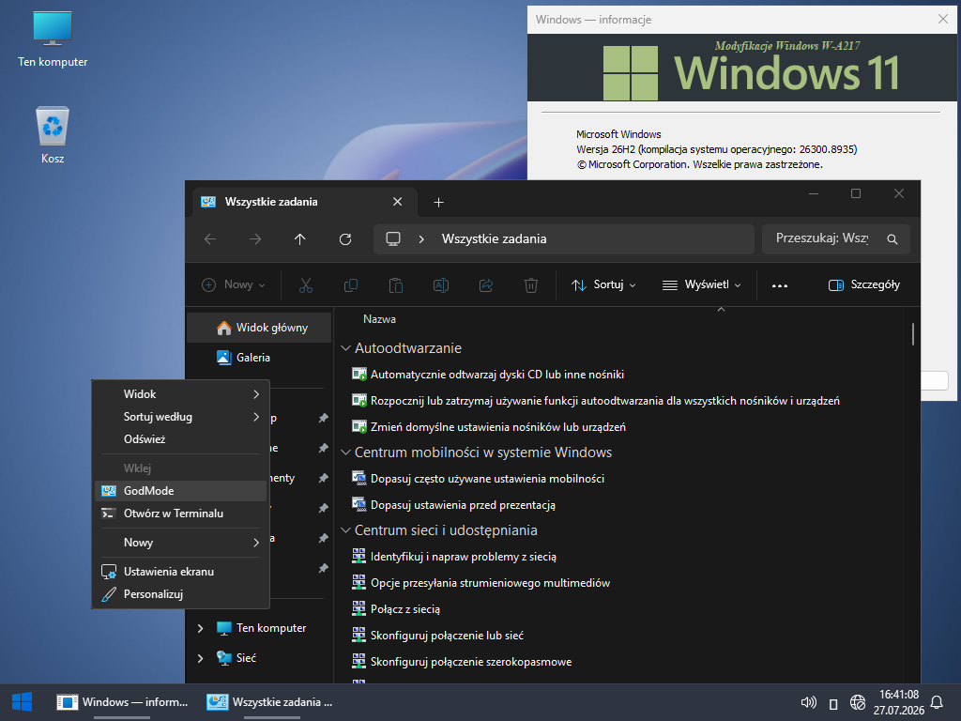Expand the address path chevron
Viewport: 961px width, 721px height.
[421, 239]
